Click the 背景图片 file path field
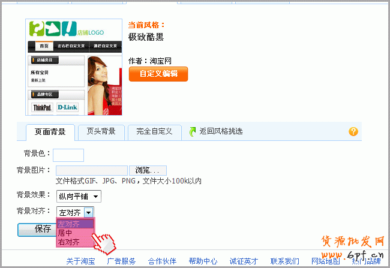This screenshot has width=390, height=268. pyautogui.click(x=91, y=170)
